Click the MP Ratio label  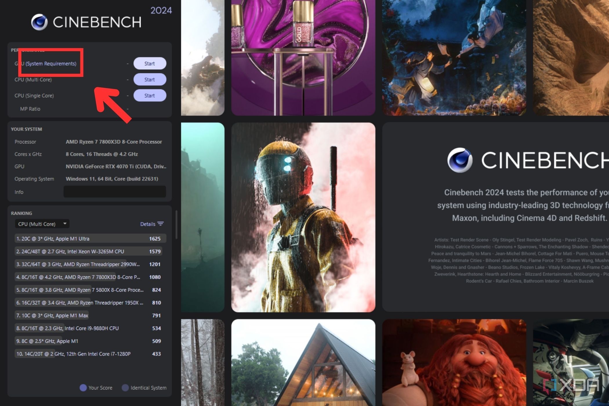point(30,109)
